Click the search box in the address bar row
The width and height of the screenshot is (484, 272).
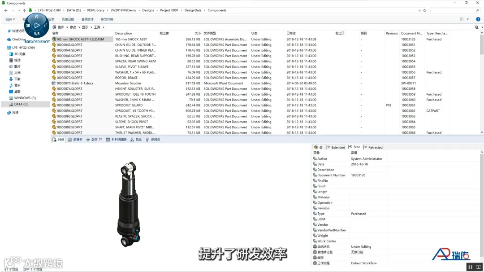coord(455,10)
